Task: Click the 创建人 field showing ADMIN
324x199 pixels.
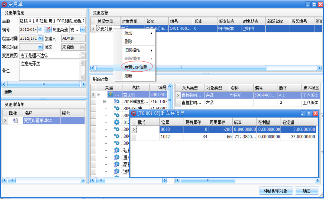Action: pos(74,38)
